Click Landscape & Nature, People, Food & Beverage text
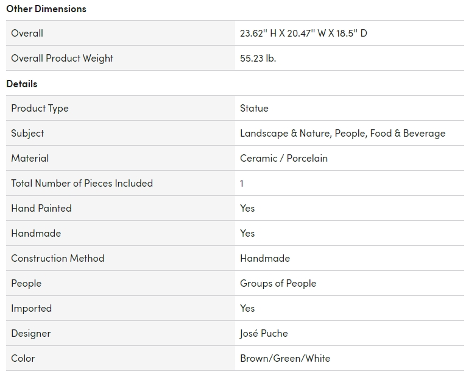 (x=342, y=133)
